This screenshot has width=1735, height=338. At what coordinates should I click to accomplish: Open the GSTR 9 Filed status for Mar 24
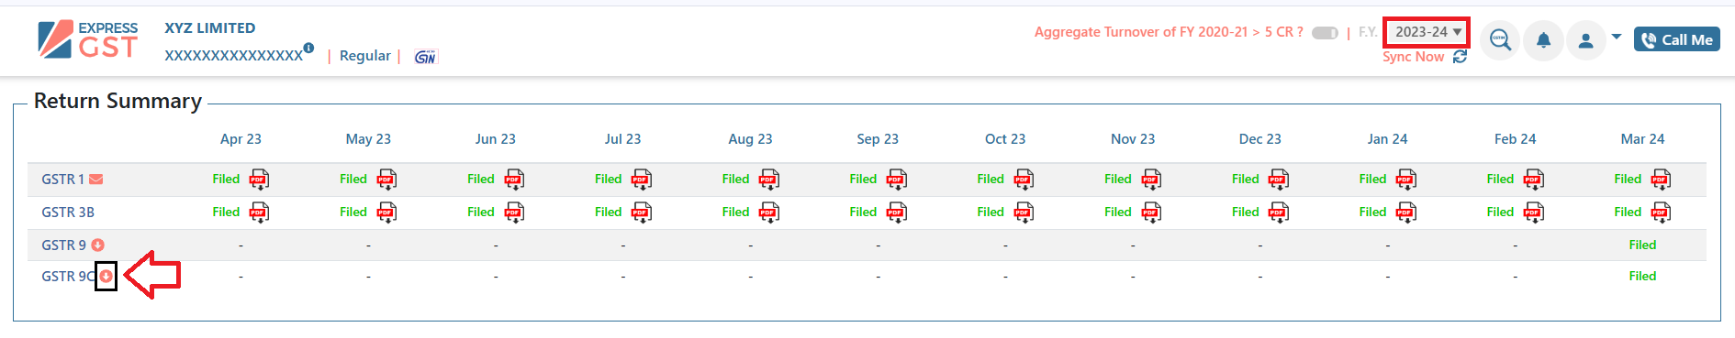click(x=1642, y=245)
